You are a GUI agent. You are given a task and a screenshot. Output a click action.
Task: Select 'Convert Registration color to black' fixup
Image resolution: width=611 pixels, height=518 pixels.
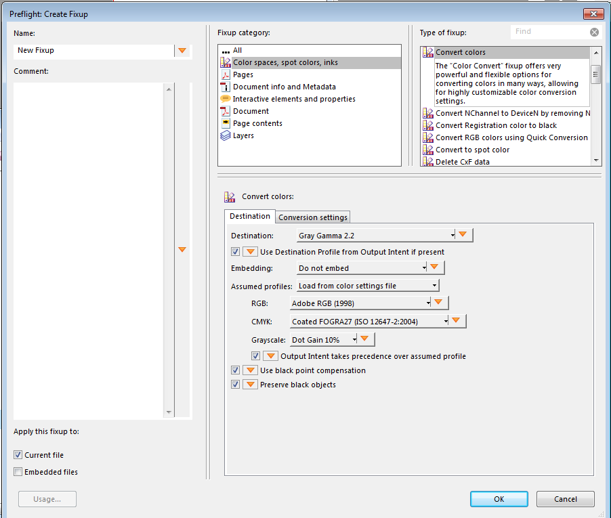coord(496,125)
